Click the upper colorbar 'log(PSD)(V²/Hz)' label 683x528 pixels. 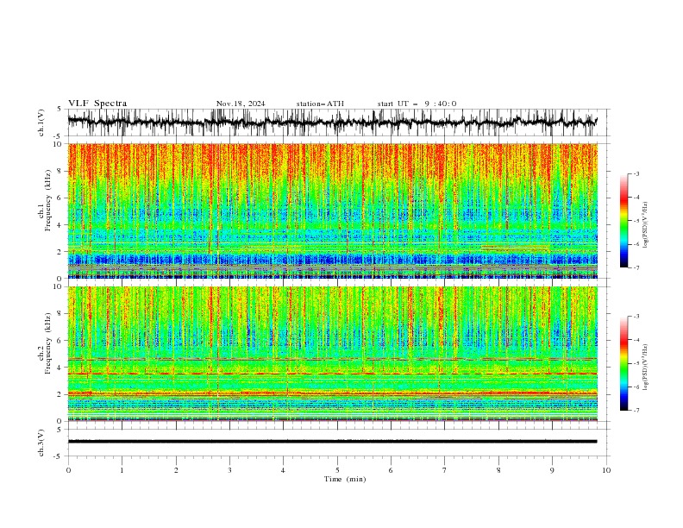coord(646,225)
